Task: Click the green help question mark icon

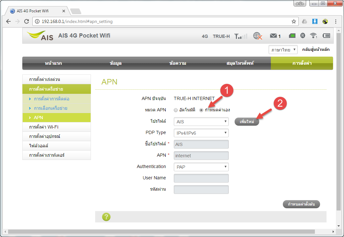Action: tap(106, 217)
